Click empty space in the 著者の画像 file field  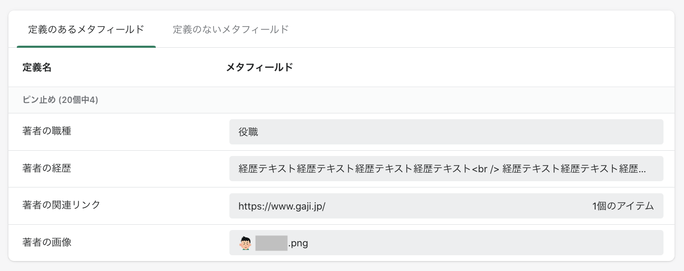[x=474, y=243]
